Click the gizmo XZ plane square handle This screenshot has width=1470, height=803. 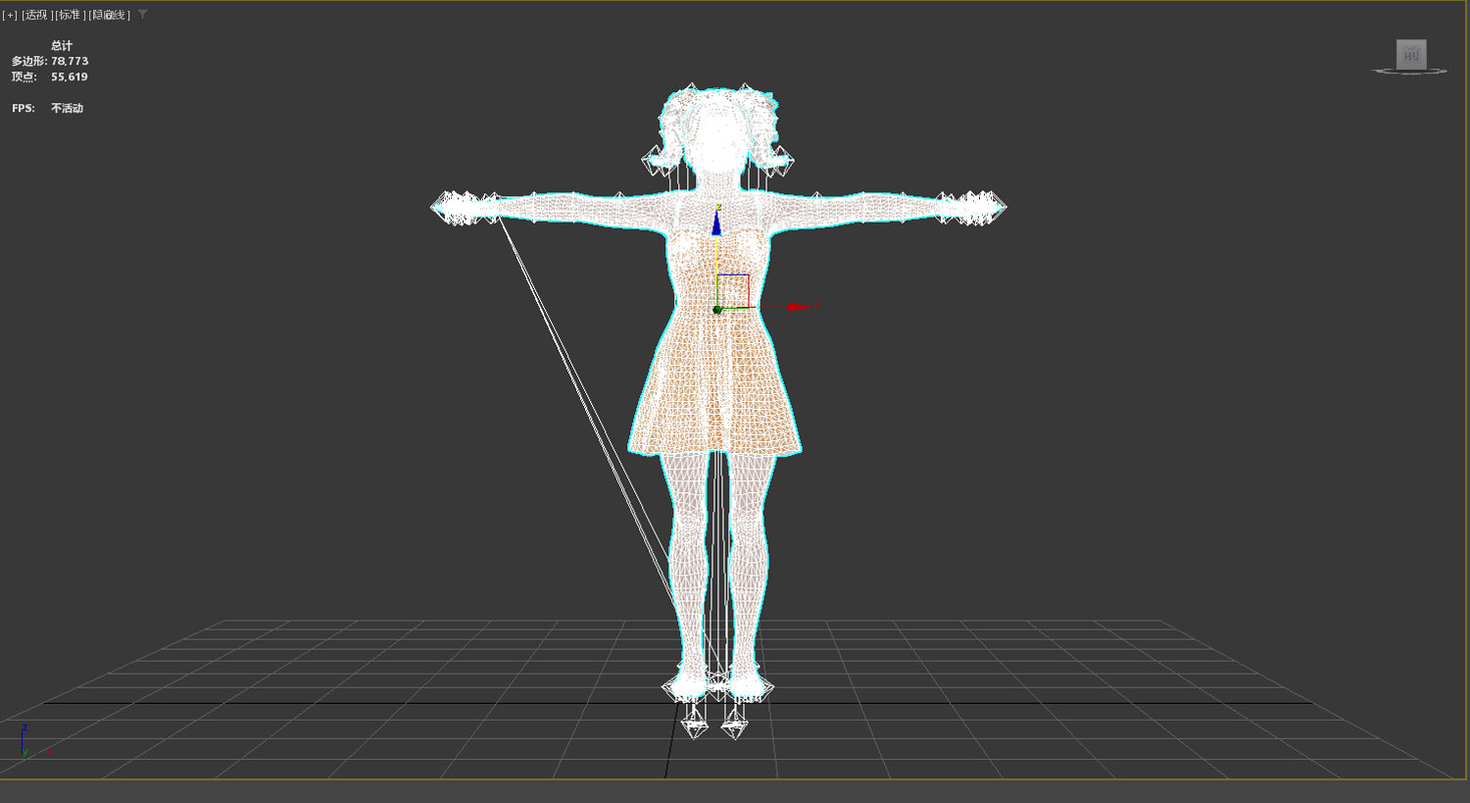point(733,291)
